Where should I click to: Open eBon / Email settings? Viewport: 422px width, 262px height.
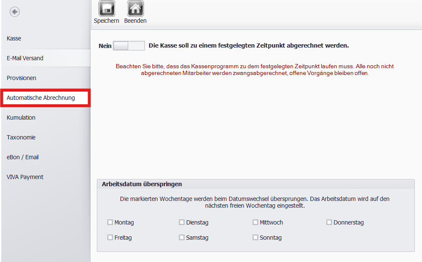pyautogui.click(x=46, y=157)
